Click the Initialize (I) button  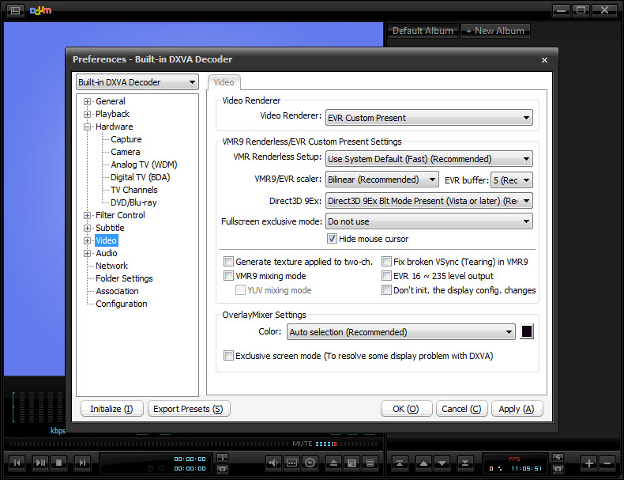112,409
